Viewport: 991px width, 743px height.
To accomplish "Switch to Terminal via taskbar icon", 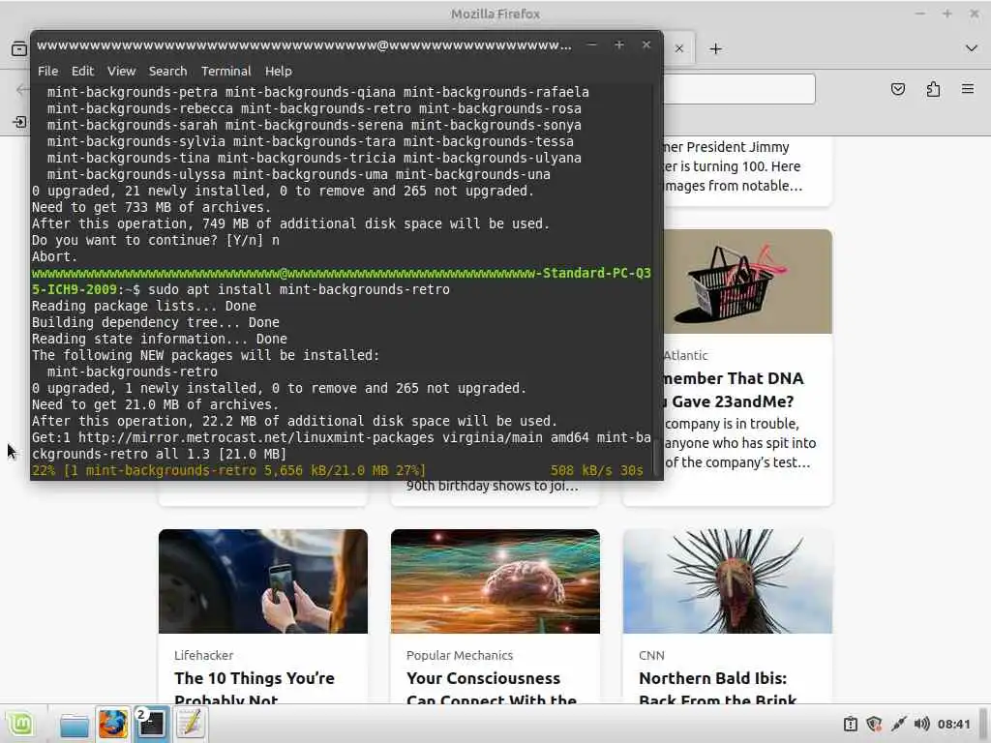I will coord(151,724).
